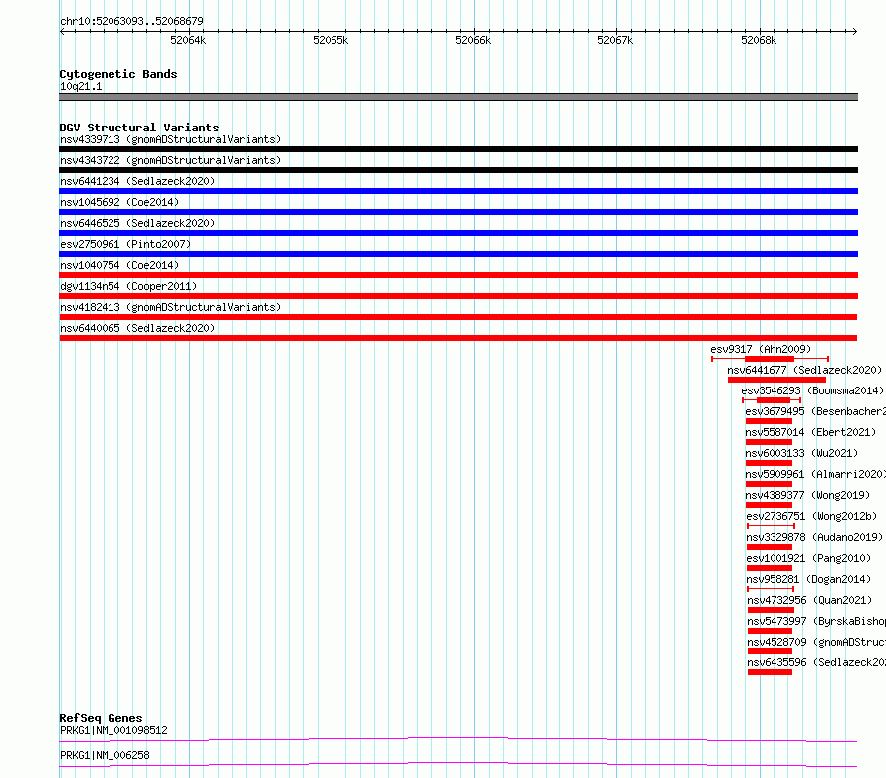
Task: Open variant nsv6441234 (Sedlazeck2020)
Action: [x=137, y=181]
